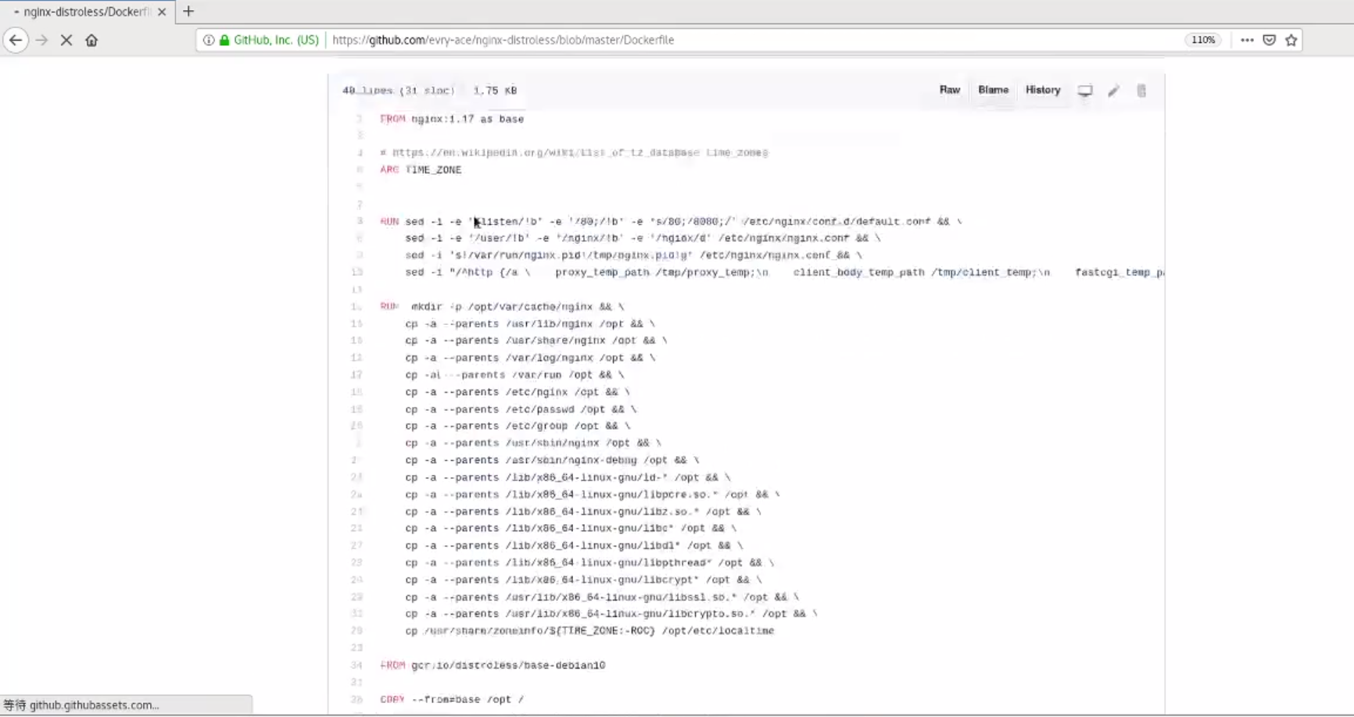Select the nginx-distroless/Dockerfile tab
The width and height of the screenshot is (1354, 717).
point(86,12)
